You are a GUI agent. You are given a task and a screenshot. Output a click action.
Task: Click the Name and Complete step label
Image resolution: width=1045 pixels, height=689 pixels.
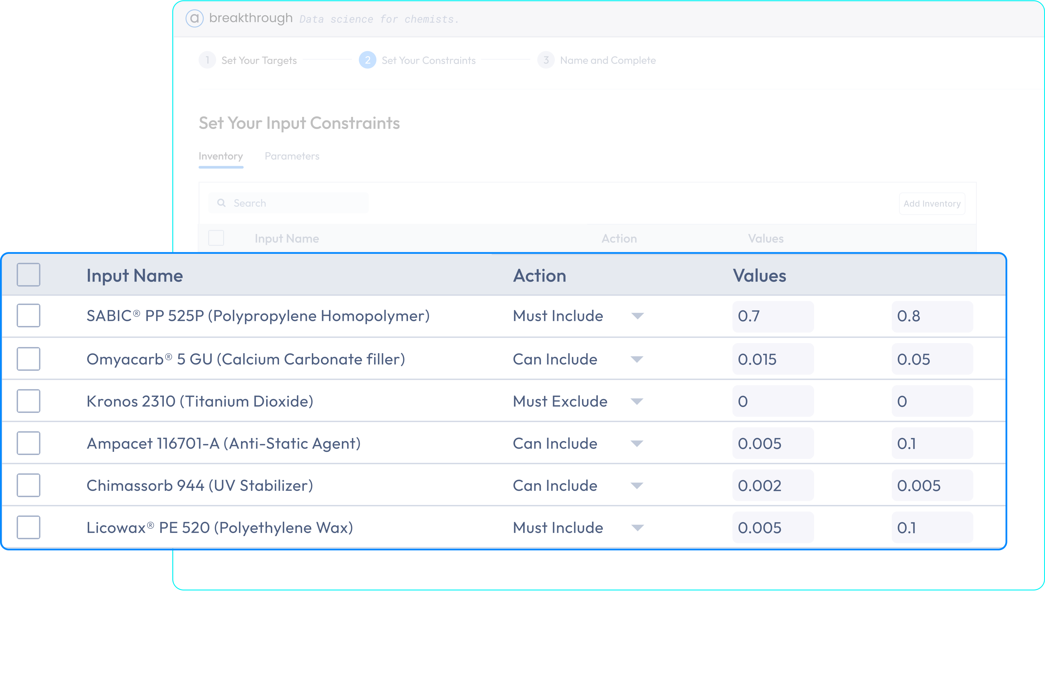point(607,60)
